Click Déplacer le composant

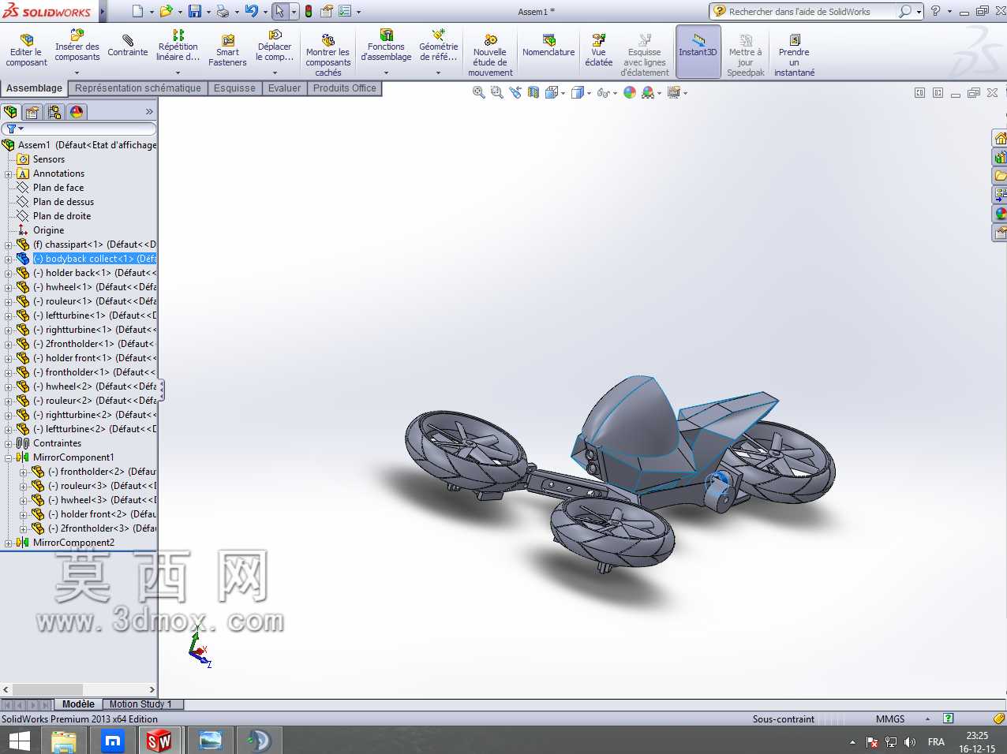[x=275, y=47]
